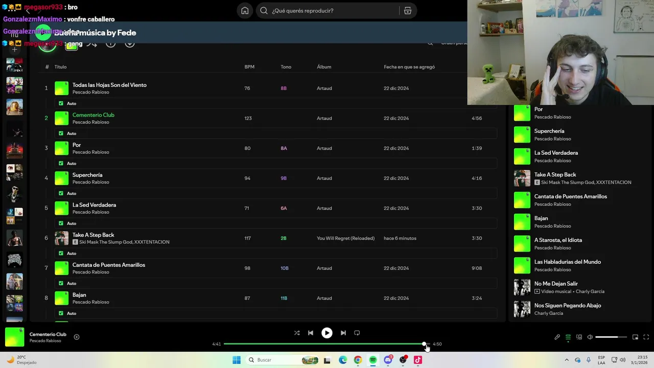Select 'Nos Siguen Pegando Abajo' in the queue
Screen dimensions: 654x368
[x=568, y=306]
